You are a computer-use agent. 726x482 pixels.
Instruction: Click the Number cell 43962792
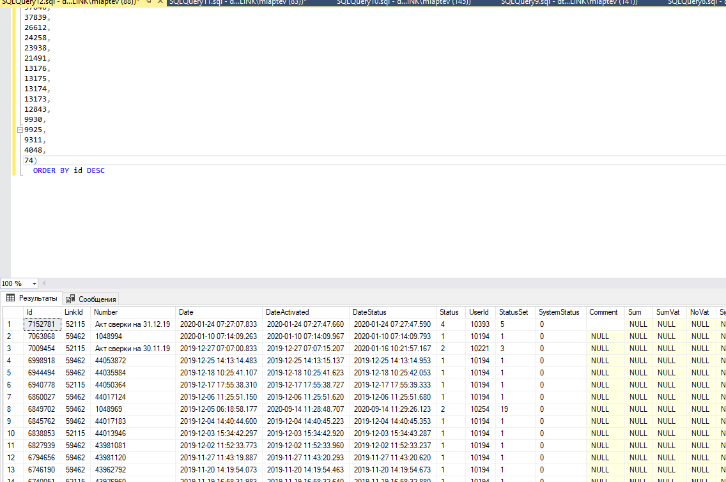(x=133, y=470)
